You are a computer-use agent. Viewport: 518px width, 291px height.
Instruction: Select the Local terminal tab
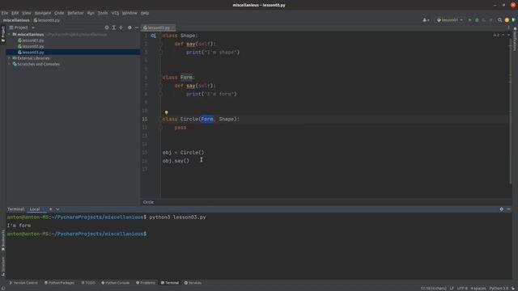point(35,209)
